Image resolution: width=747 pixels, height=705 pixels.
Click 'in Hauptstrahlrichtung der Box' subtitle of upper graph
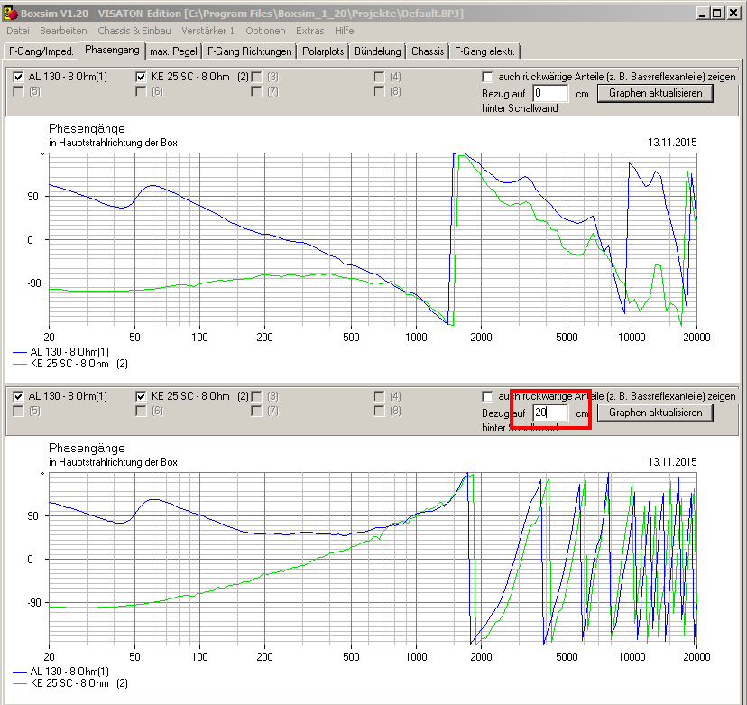point(113,143)
